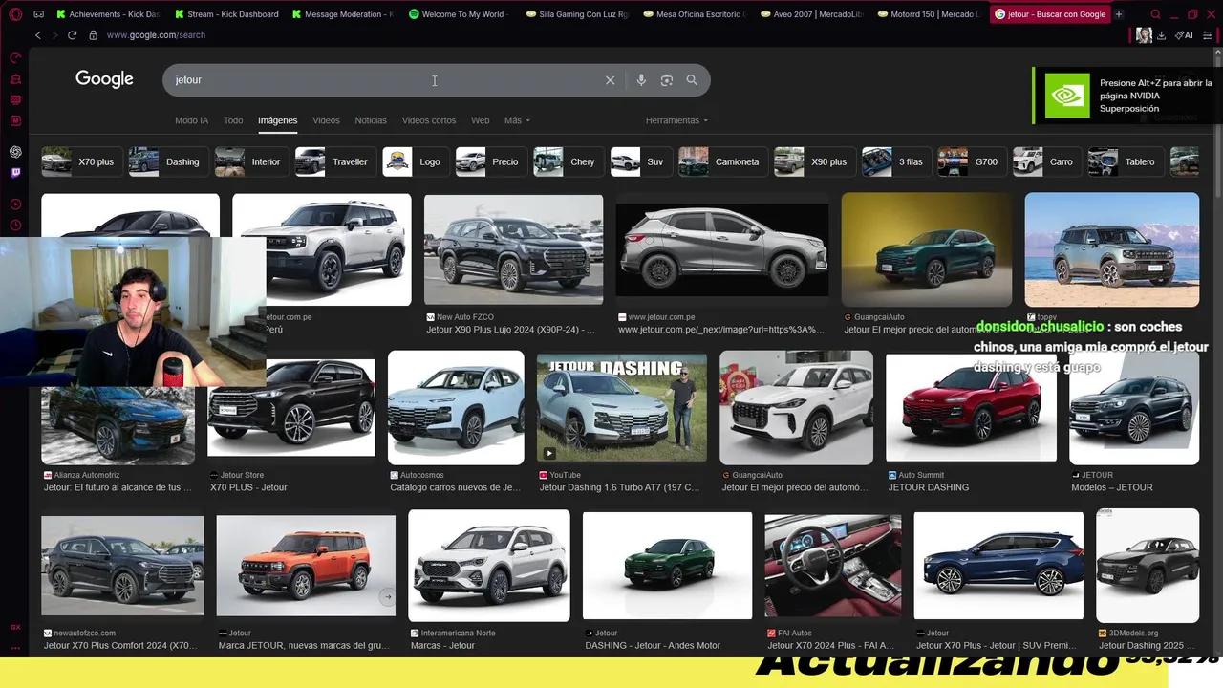Select the Web results tab

point(481,120)
